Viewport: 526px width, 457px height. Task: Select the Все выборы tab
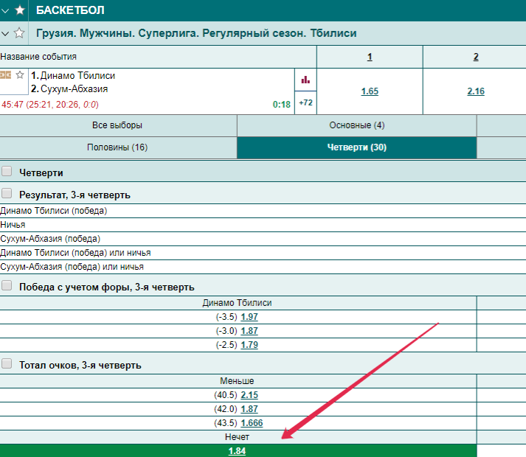117,125
